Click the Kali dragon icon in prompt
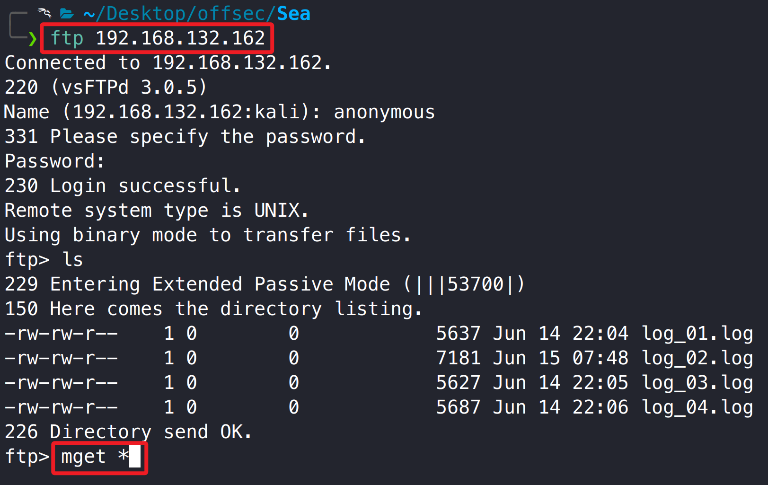Image resolution: width=768 pixels, height=485 pixels. click(x=44, y=13)
